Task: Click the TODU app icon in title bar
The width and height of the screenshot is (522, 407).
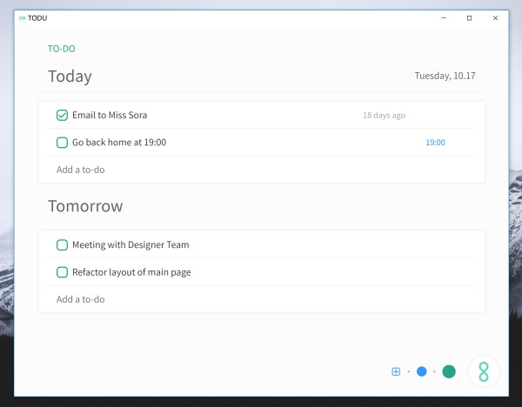Action: click(22, 17)
